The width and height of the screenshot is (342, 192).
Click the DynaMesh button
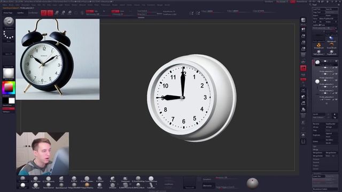[x=207, y=179]
